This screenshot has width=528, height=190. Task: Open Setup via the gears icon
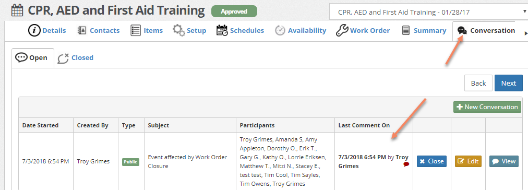point(178,30)
